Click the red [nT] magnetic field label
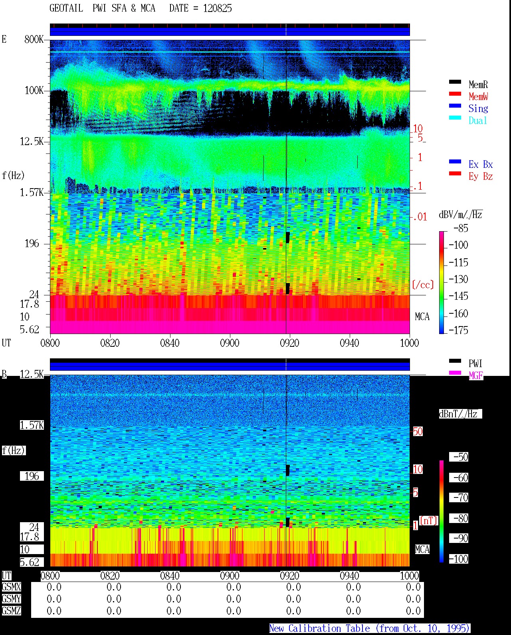This screenshot has height=635, width=511. (x=429, y=521)
